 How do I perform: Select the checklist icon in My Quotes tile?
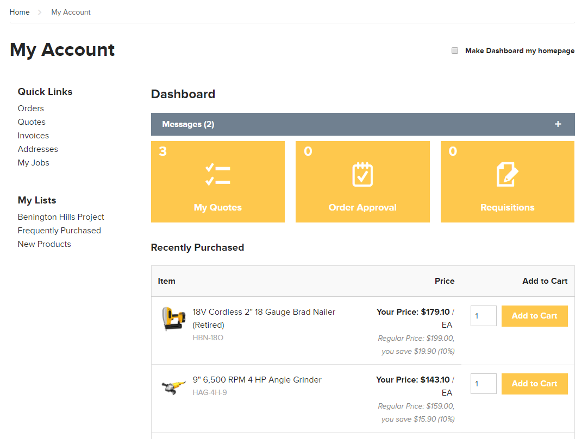click(x=217, y=174)
